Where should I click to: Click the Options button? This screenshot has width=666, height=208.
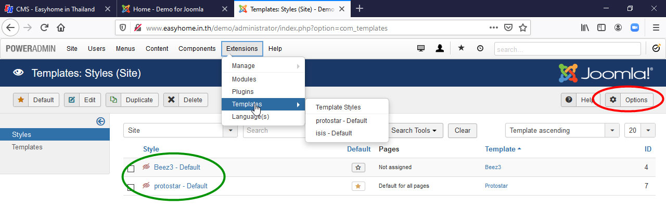tap(630, 100)
